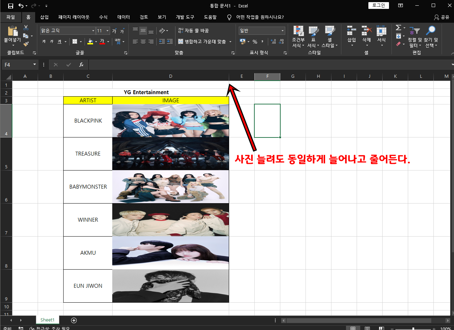Click the Save icon in quick access toolbar
The height and width of the screenshot is (330, 454).
click(11, 6)
